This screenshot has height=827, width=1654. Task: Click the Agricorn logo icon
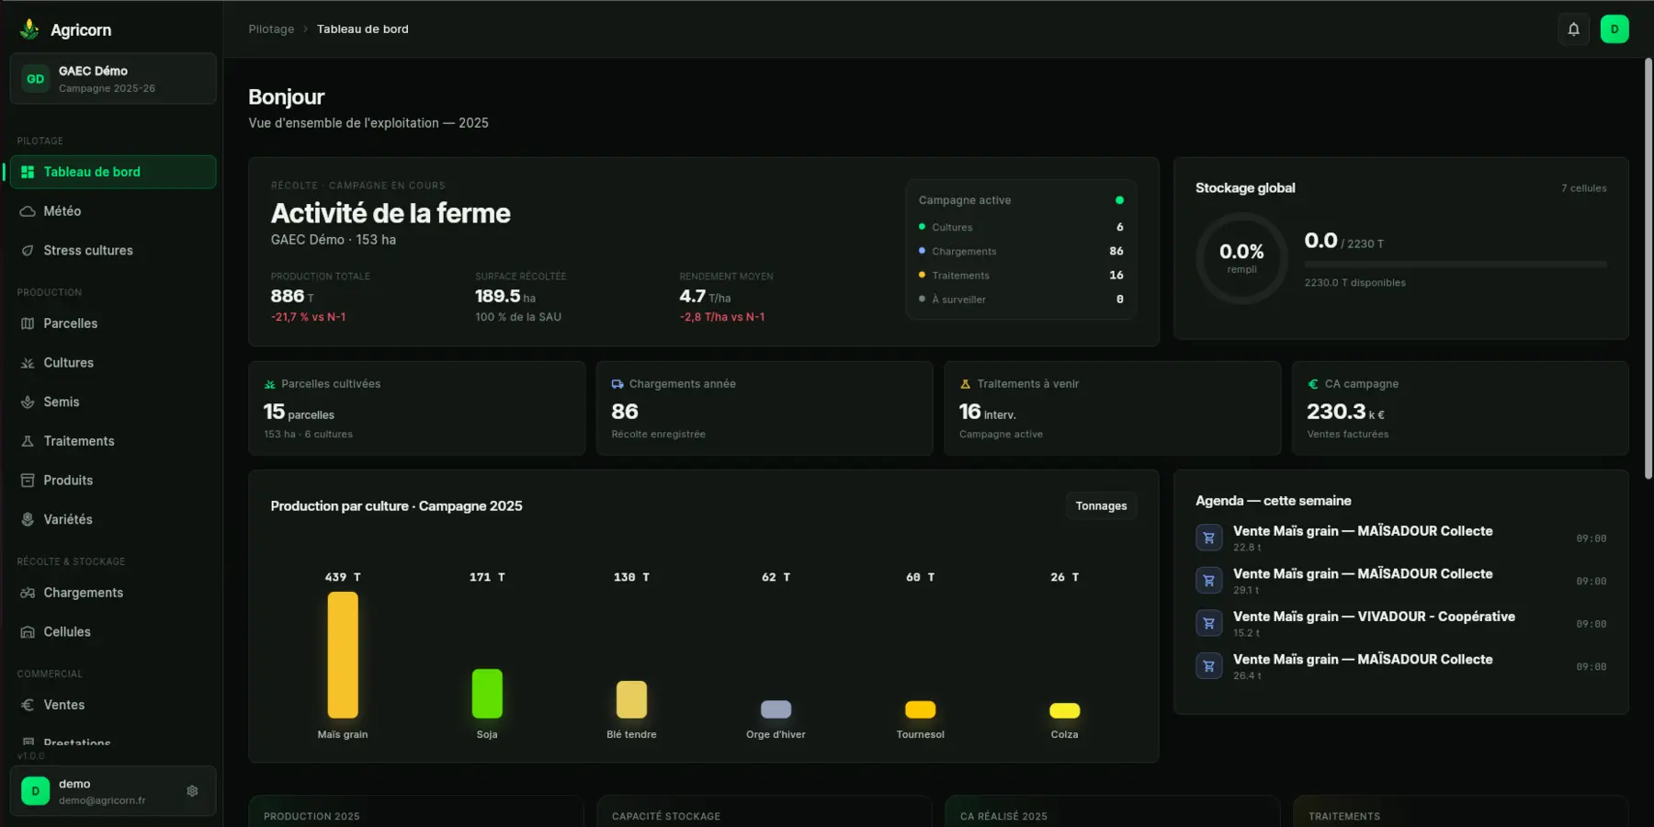29,29
